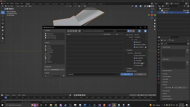
Task: Uncheck Apply Transform checkbox
Action: (x=134, y=47)
